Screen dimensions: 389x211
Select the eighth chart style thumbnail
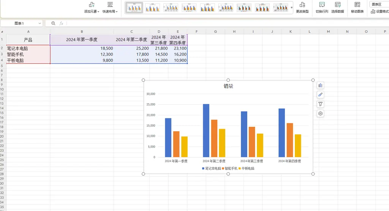click(262, 8)
